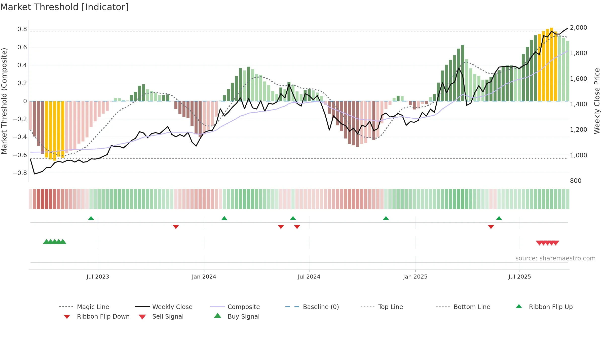Click the red triangle icon beside Ribbon Flip Down

(67, 317)
